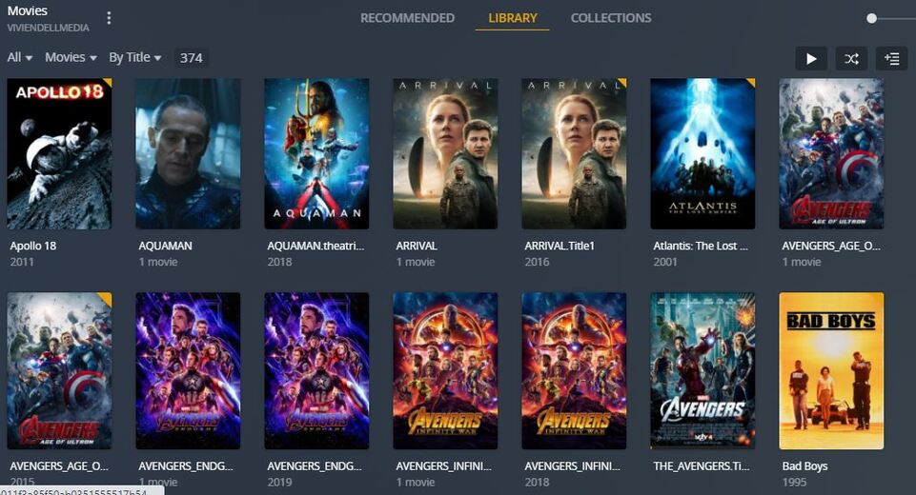Click the Apollo 18 title link

33,246
